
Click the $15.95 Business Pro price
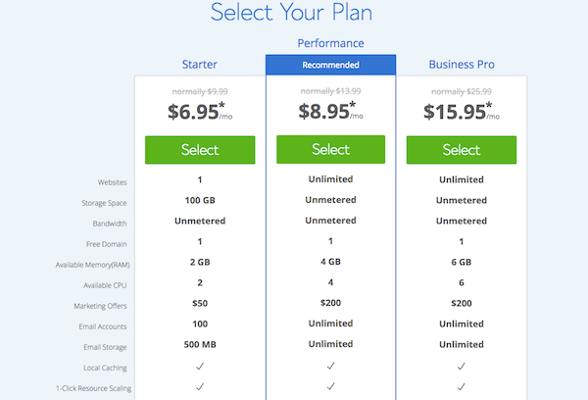[x=457, y=112]
